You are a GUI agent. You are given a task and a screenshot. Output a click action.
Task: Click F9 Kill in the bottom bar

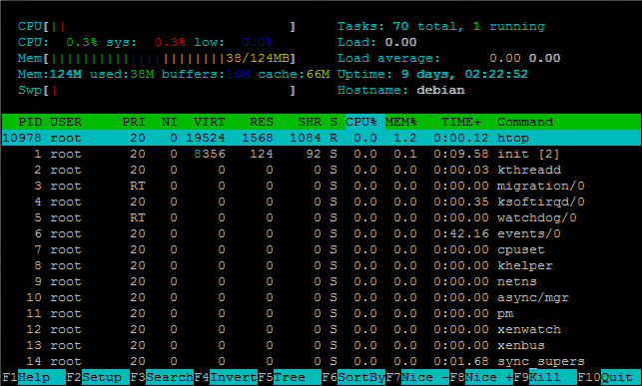(545, 377)
